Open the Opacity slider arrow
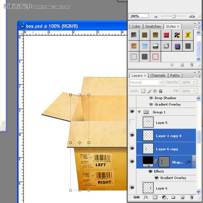 (x=194, y=82)
